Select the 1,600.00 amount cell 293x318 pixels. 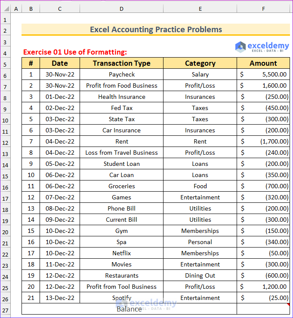tap(263, 86)
